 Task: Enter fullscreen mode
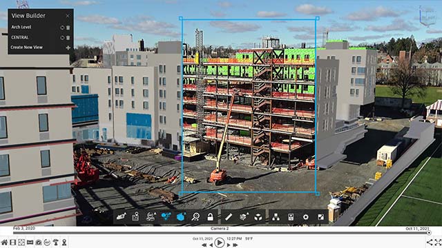click(438, 242)
